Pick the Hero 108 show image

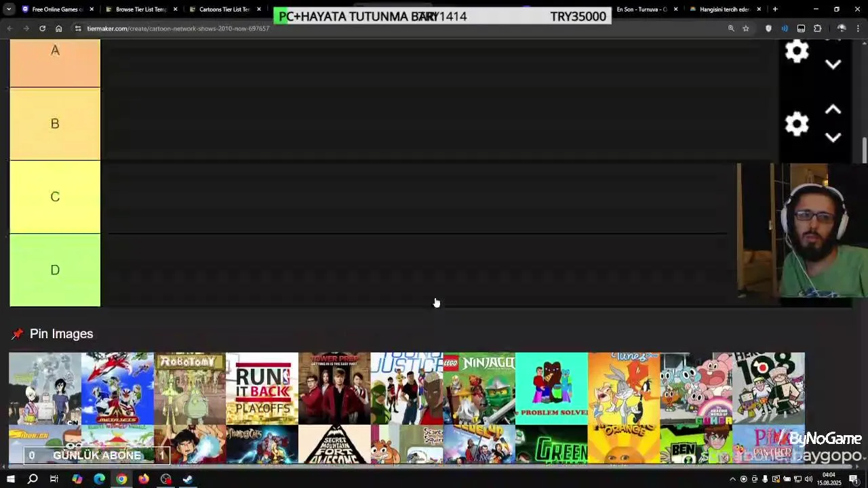click(768, 388)
